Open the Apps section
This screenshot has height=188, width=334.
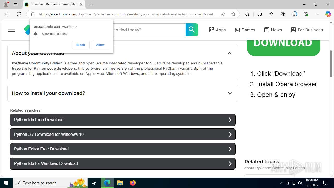[x=217, y=30]
